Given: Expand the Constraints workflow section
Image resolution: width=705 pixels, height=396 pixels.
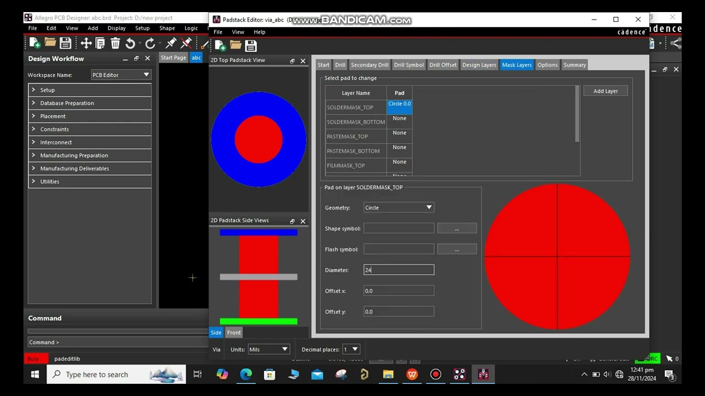Looking at the screenshot, I should (90, 129).
